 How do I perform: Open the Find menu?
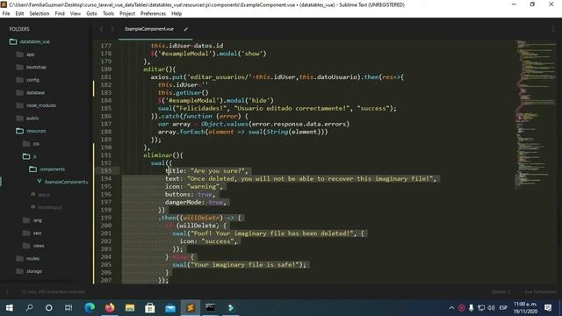point(60,14)
